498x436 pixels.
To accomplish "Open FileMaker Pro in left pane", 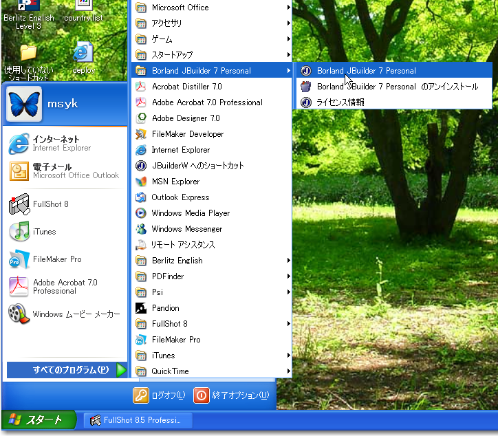I will [x=56, y=259].
